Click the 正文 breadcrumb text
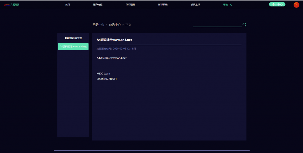This screenshot has height=153, width=303. [x=128, y=25]
